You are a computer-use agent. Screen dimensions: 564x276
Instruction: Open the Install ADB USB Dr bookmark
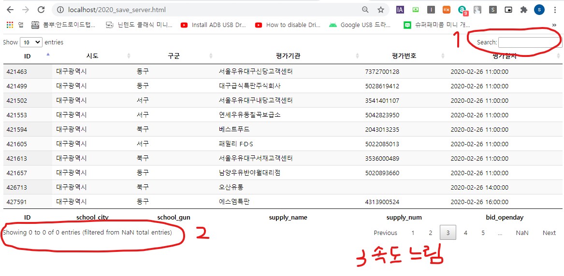(213, 25)
